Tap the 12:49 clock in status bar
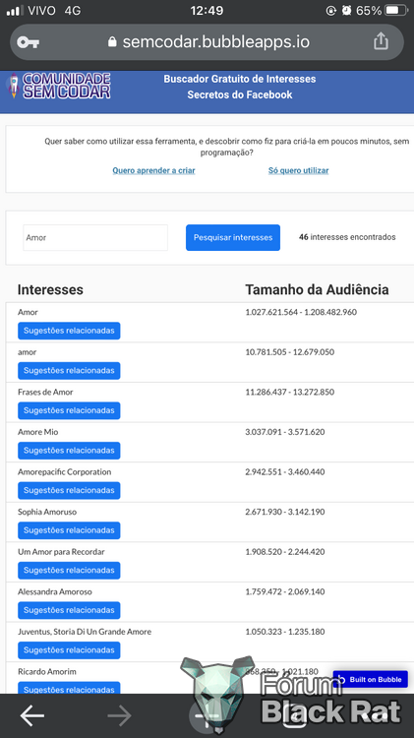This screenshot has height=738, width=414. click(x=207, y=11)
